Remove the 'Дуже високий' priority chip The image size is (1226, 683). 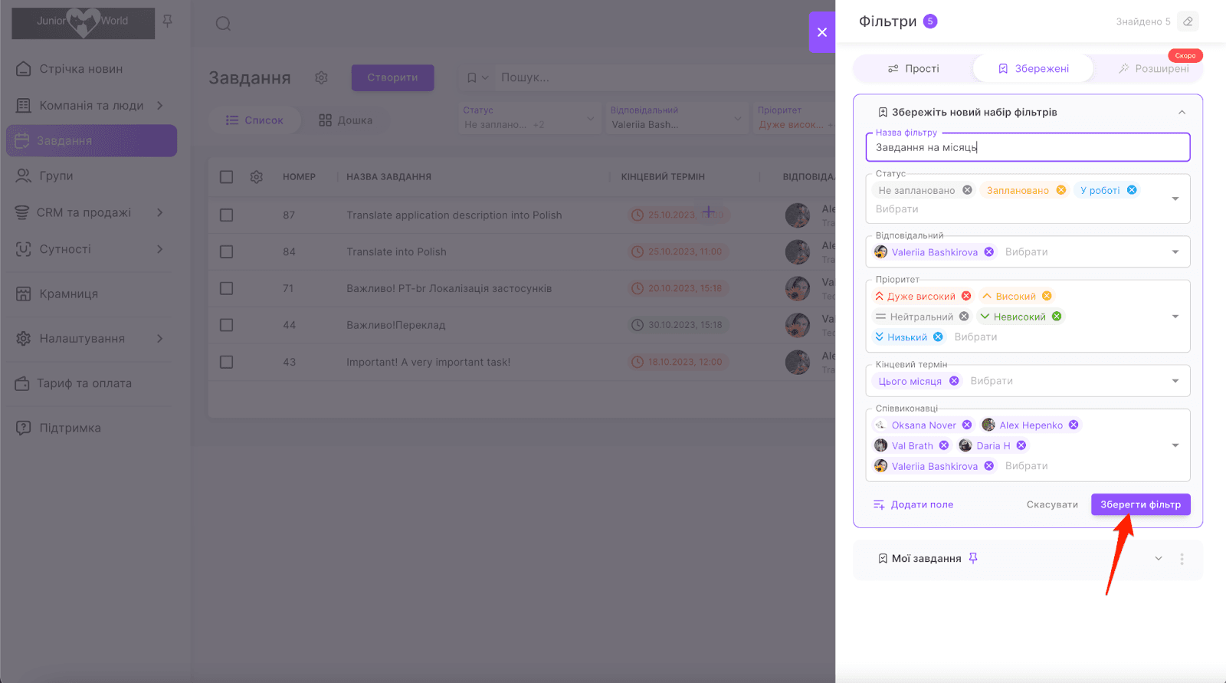click(x=966, y=296)
